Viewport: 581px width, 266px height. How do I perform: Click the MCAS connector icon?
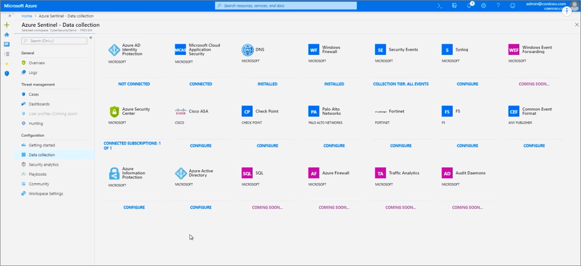click(x=181, y=50)
